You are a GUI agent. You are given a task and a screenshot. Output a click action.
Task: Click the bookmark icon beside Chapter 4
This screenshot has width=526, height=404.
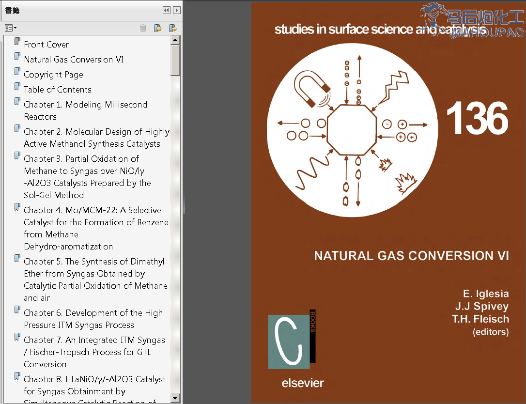click(x=17, y=207)
